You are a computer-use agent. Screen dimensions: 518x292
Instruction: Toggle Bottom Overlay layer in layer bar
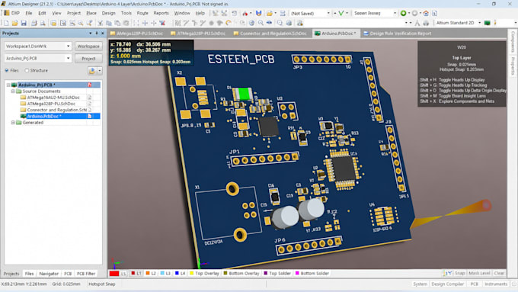(241, 274)
